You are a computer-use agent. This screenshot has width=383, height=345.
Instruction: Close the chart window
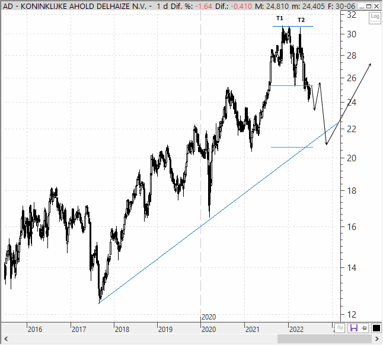(x=376, y=6)
